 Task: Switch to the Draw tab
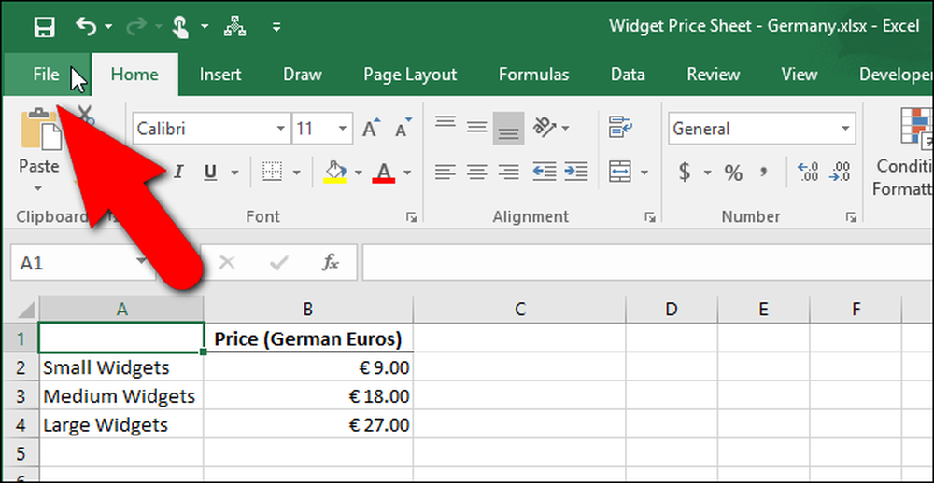(303, 75)
